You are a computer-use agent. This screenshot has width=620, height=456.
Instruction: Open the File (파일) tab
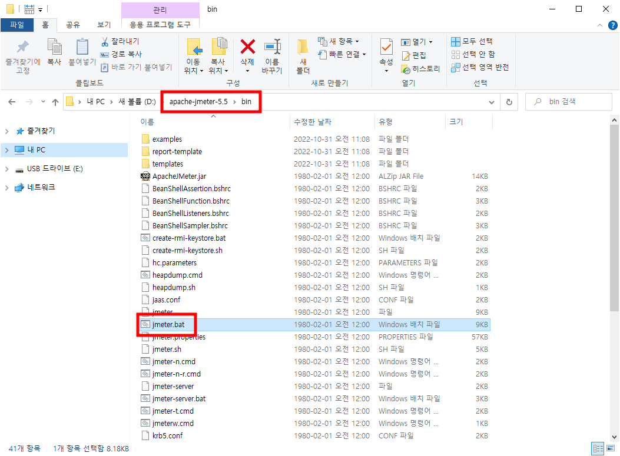click(17, 25)
